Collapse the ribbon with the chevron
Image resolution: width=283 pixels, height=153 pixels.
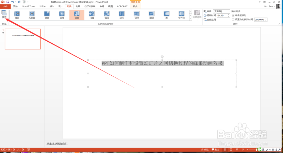pyautogui.click(x=279, y=24)
